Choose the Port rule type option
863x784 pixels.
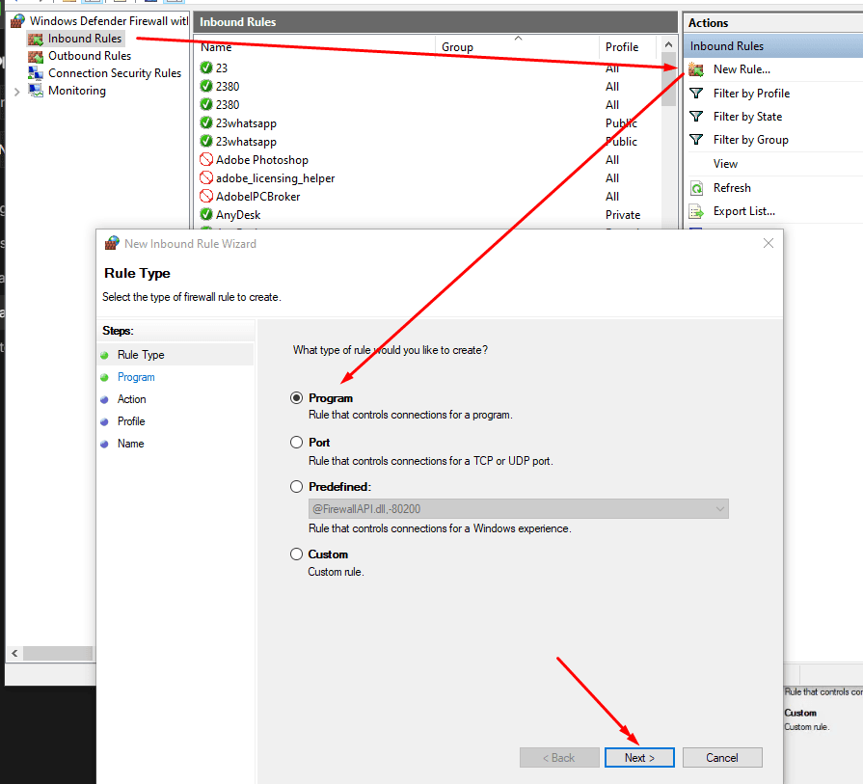[297, 443]
